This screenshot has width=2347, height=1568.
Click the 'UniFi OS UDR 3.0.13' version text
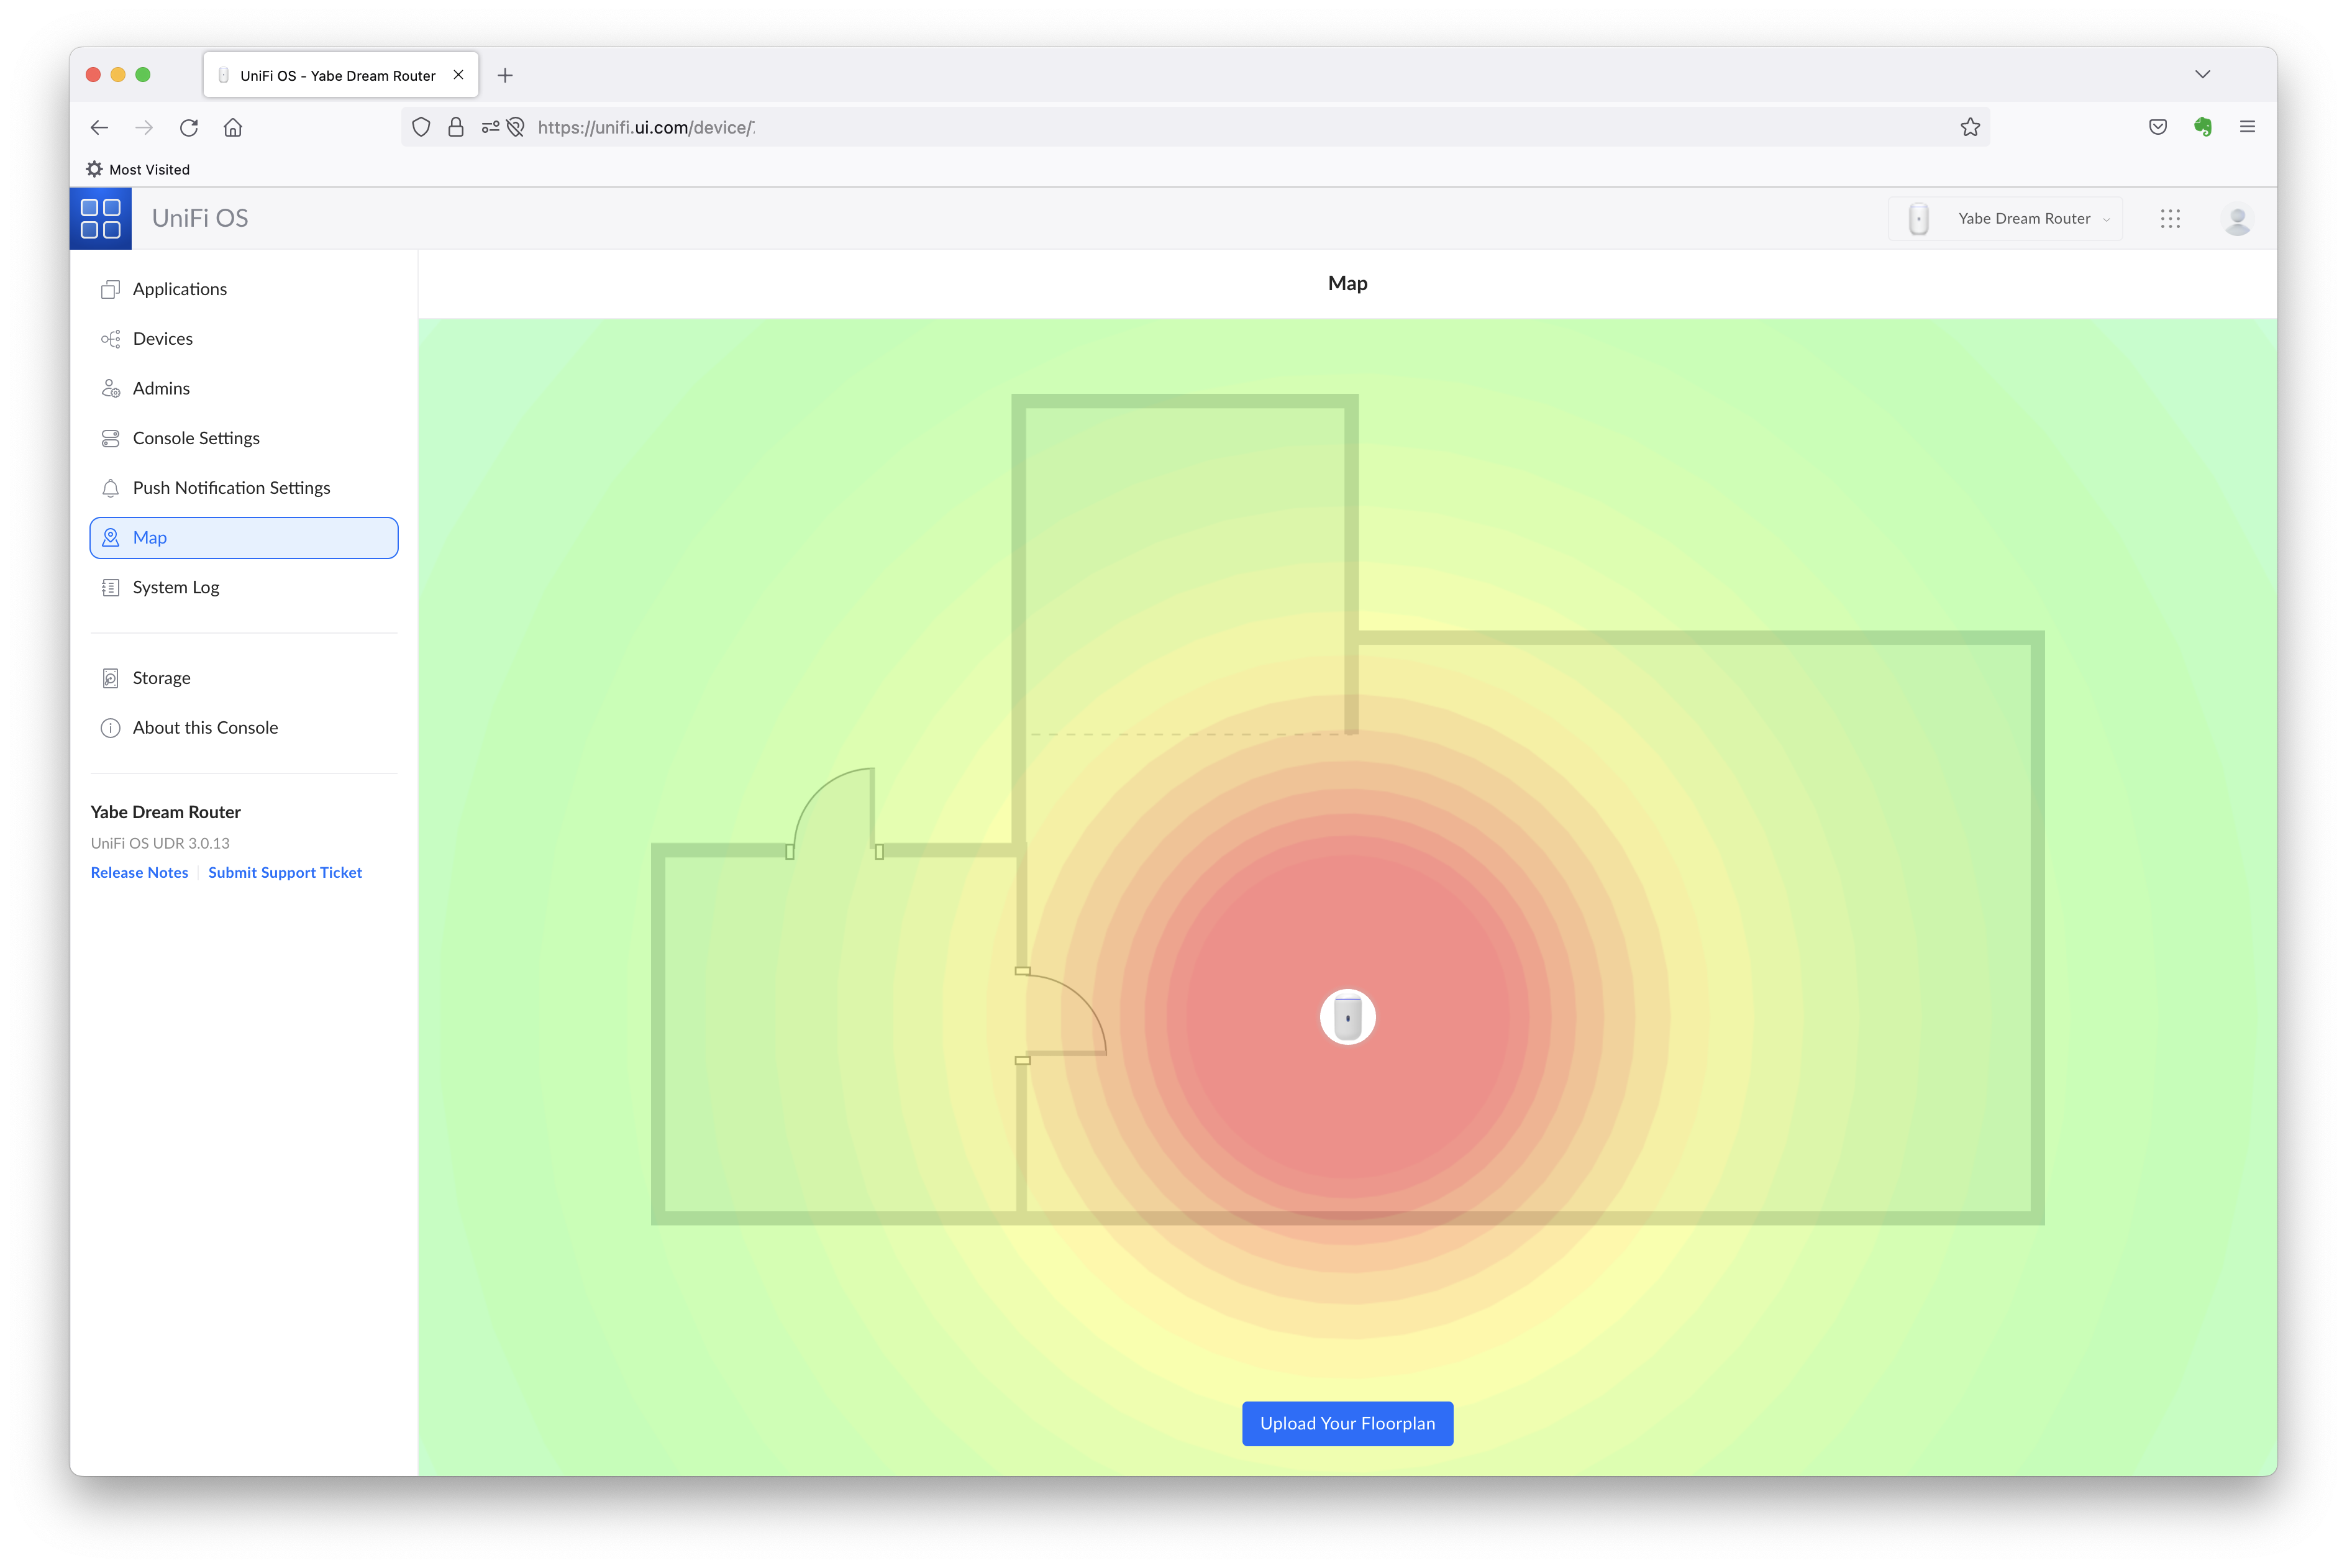[x=160, y=843]
